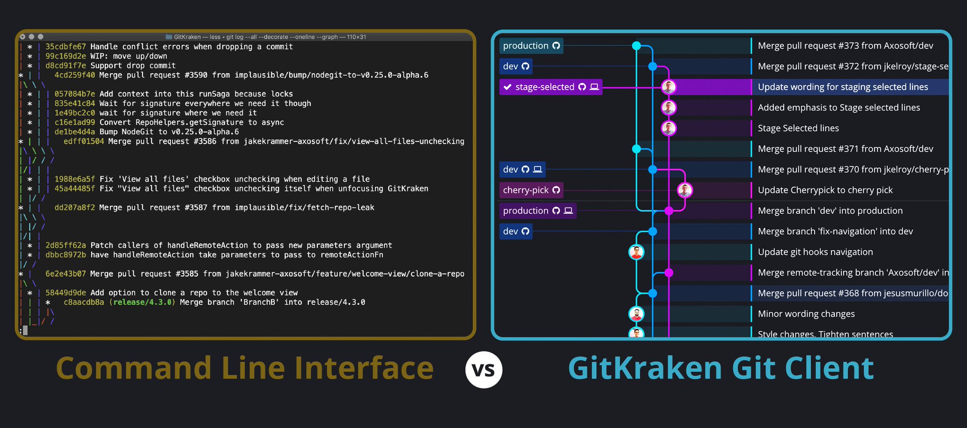Click terminal hash edff01504 merge request #3586

[x=84, y=141]
